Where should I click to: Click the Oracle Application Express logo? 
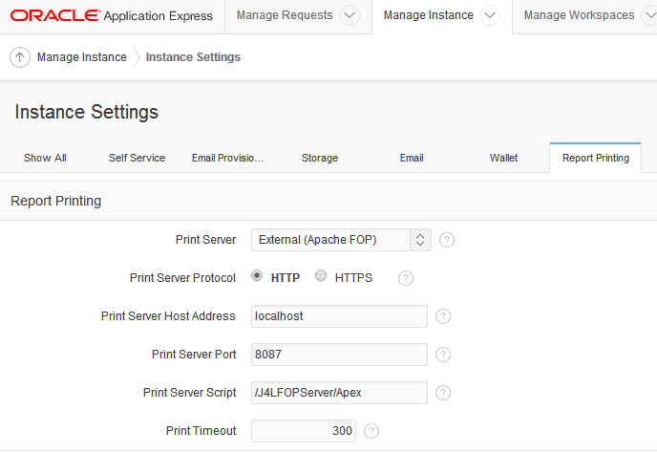(113, 15)
